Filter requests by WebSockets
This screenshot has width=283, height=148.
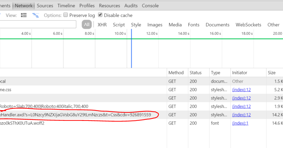coord(248,25)
